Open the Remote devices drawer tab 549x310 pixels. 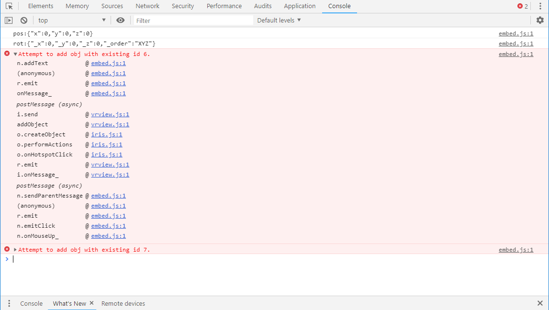click(x=123, y=303)
